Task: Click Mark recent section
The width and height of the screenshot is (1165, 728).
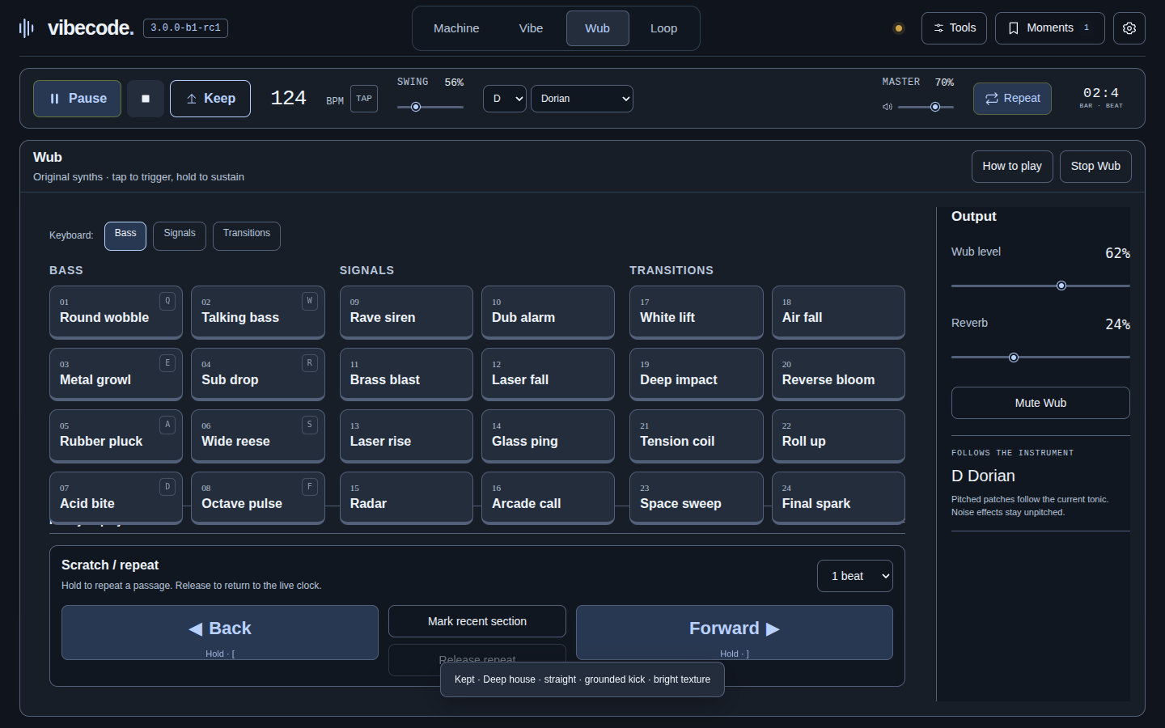Action: pos(477,621)
